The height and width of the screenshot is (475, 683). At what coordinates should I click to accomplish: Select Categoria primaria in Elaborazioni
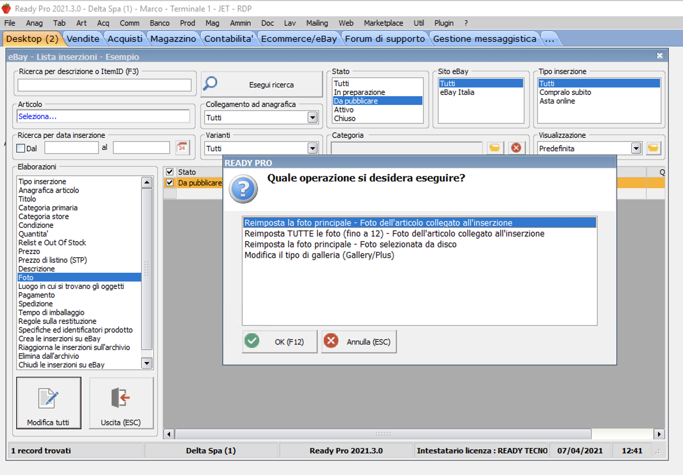coord(79,208)
